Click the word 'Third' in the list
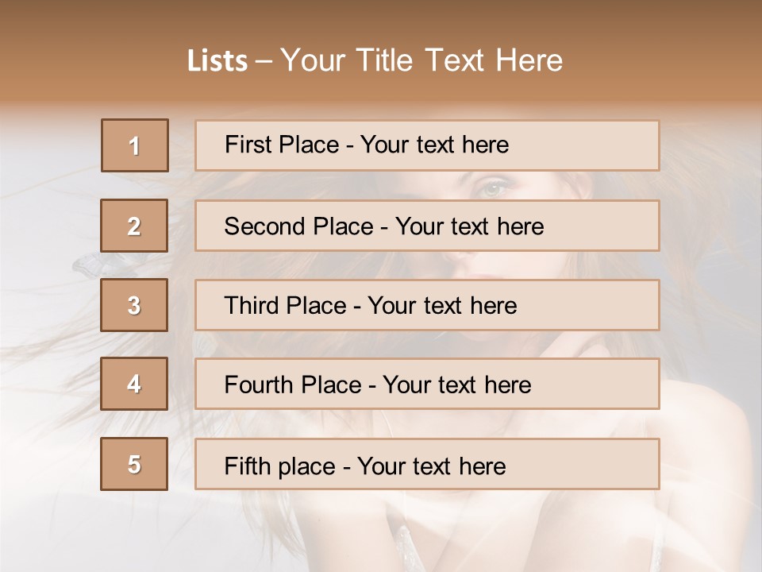Screen dimensions: 762x572 click(251, 306)
